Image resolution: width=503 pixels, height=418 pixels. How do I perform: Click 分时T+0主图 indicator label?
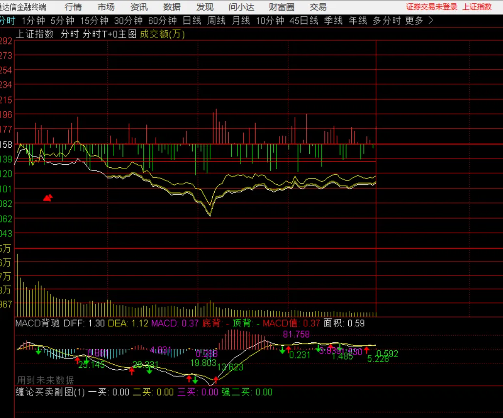pos(109,34)
